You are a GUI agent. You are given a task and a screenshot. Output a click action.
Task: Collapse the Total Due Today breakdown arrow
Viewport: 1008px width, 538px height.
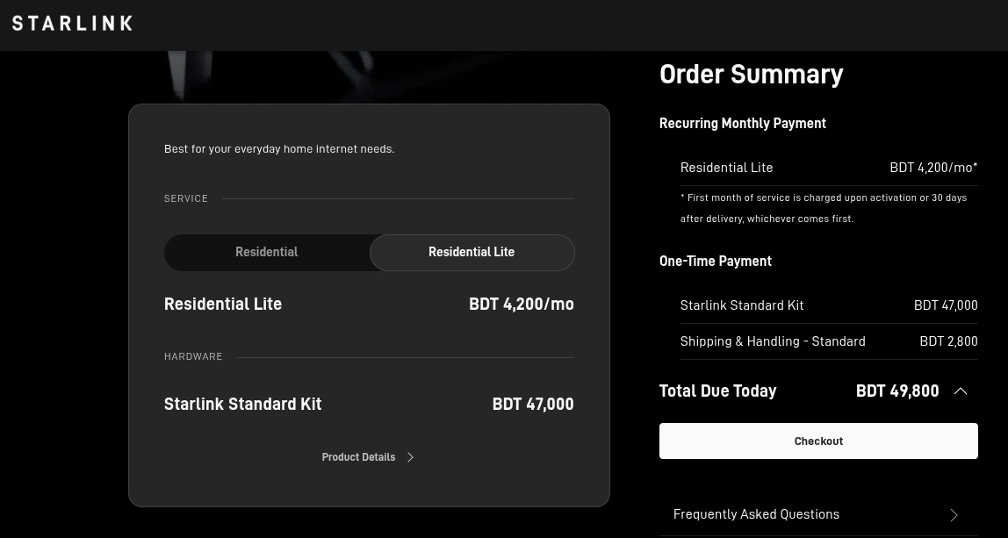pos(961,391)
